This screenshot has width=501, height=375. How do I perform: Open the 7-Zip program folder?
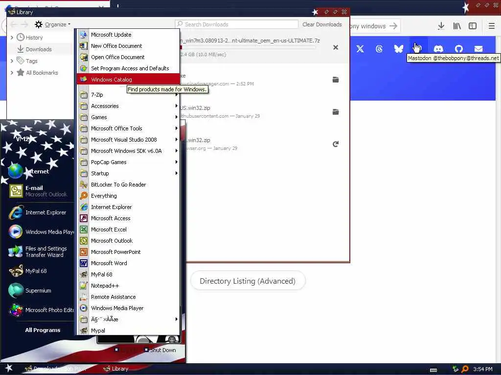coord(128,95)
